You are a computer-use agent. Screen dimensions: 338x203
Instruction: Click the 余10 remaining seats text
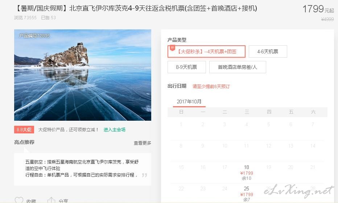(x=246, y=178)
